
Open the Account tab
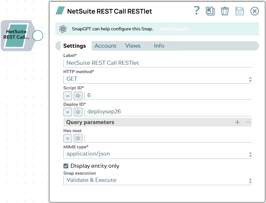pyautogui.click(x=105, y=46)
